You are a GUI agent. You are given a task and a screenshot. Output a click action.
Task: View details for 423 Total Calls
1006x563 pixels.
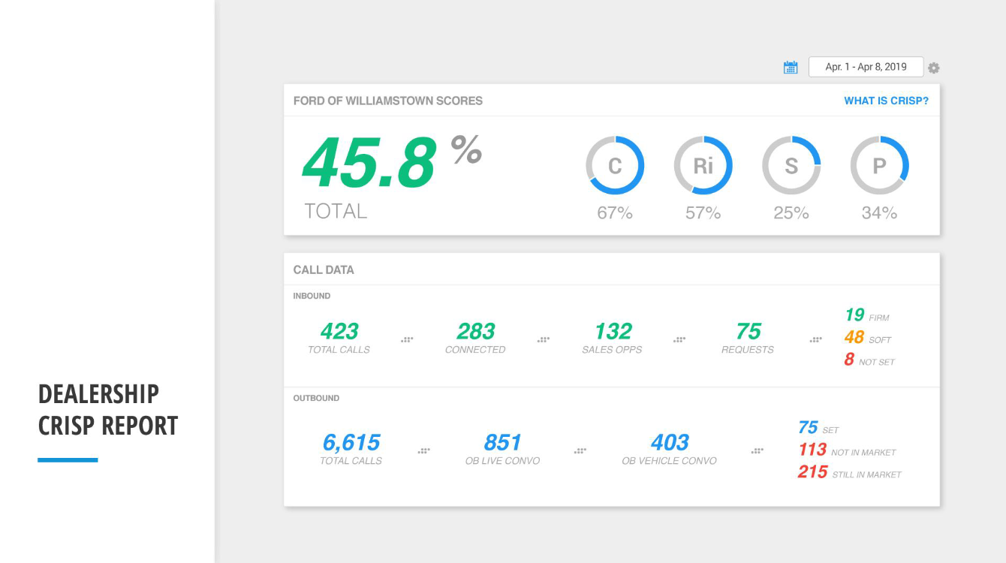[338, 333]
